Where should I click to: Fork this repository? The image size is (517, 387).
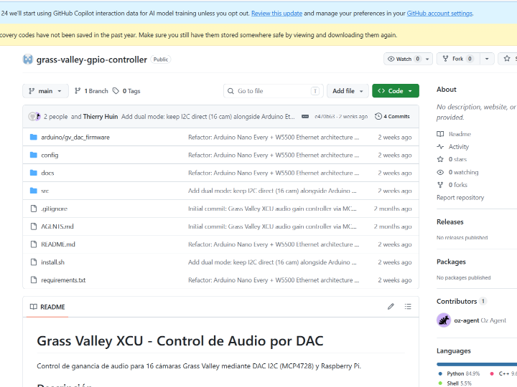(457, 59)
